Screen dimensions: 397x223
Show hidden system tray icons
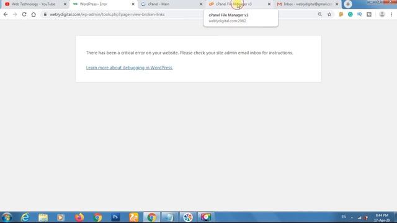pos(352,217)
